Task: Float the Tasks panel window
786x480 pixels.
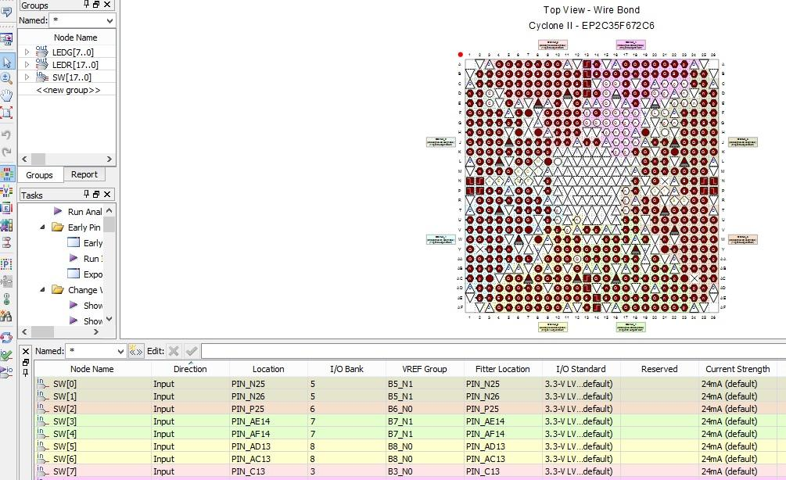Action: tap(96, 194)
